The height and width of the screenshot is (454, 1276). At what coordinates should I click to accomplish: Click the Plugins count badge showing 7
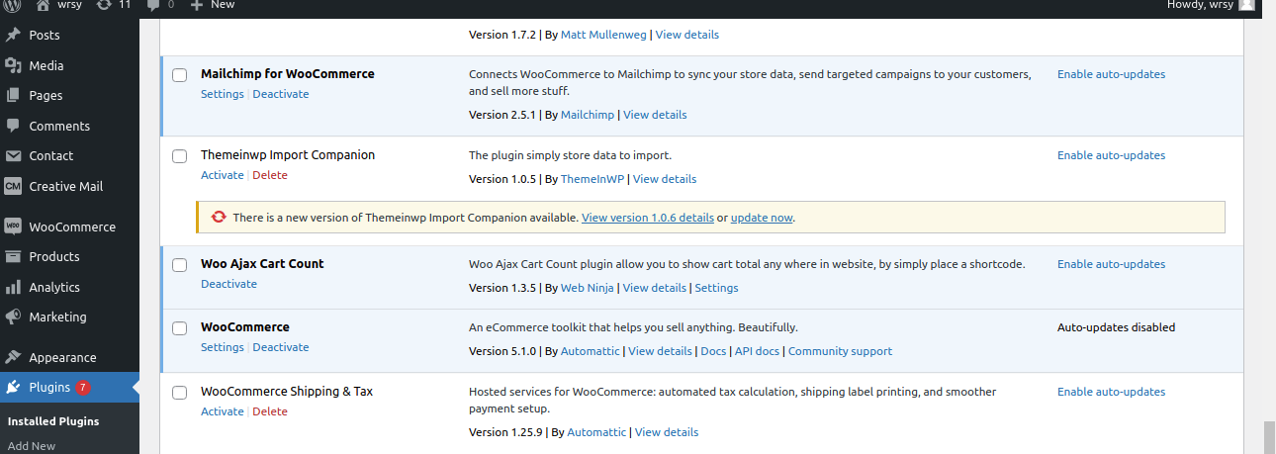coord(83,387)
